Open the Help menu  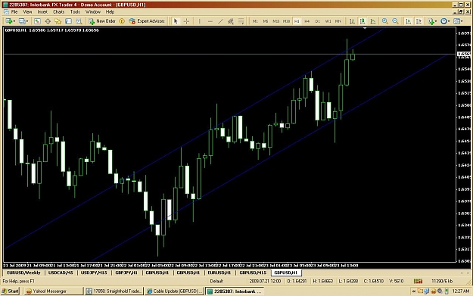click(110, 12)
